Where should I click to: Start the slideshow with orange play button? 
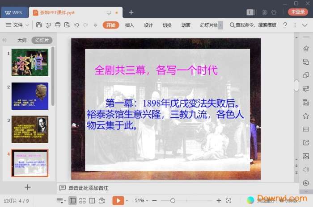(x=118, y=200)
